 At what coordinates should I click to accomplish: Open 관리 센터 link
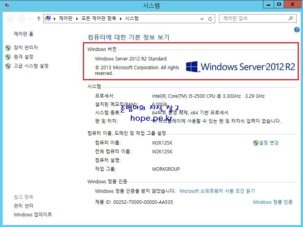coord(24,206)
